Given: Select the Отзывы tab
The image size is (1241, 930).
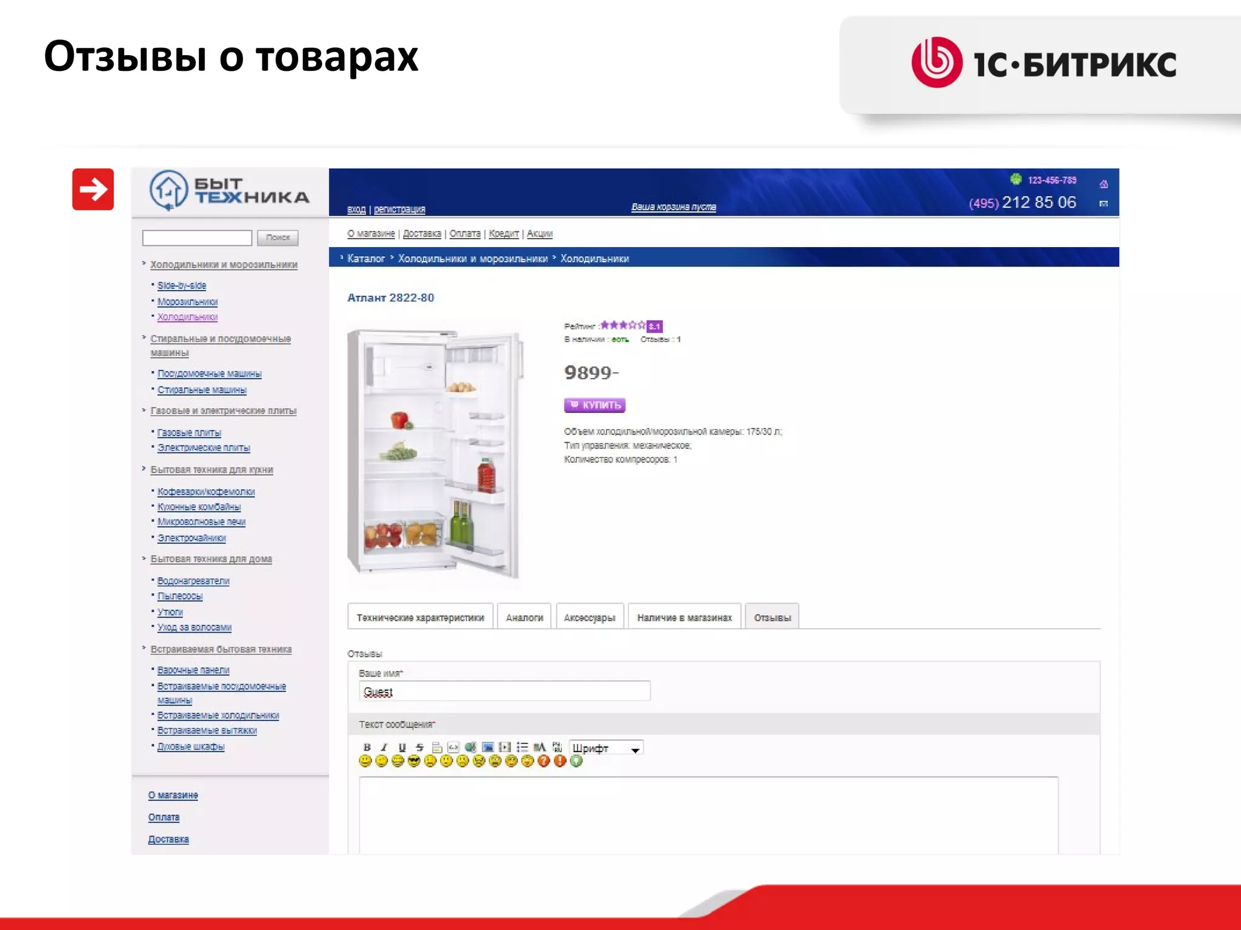Looking at the screenshot, I should click(x=772, y=617).
